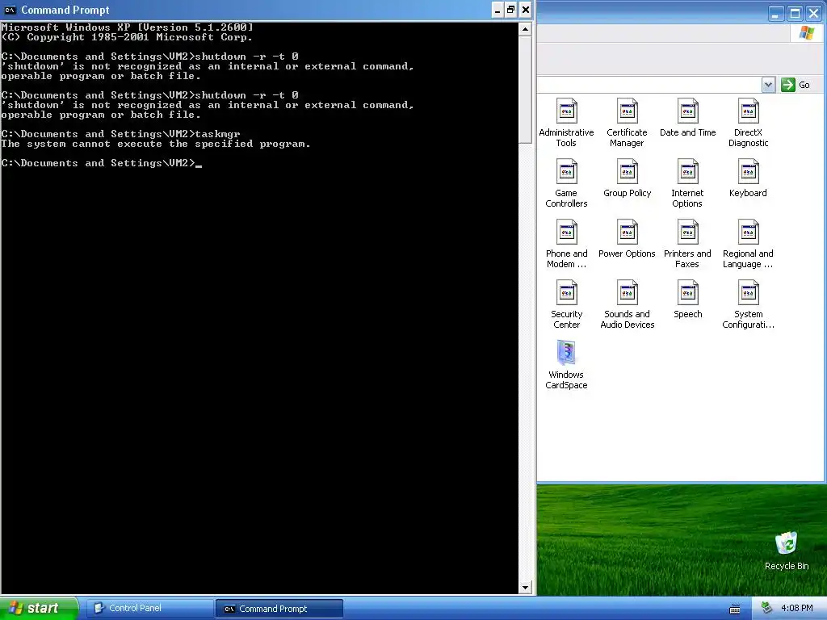This screenshot has width=827, height=620.
Task: Click 'The system cannot execute the specified program' text
Action: 156,144
